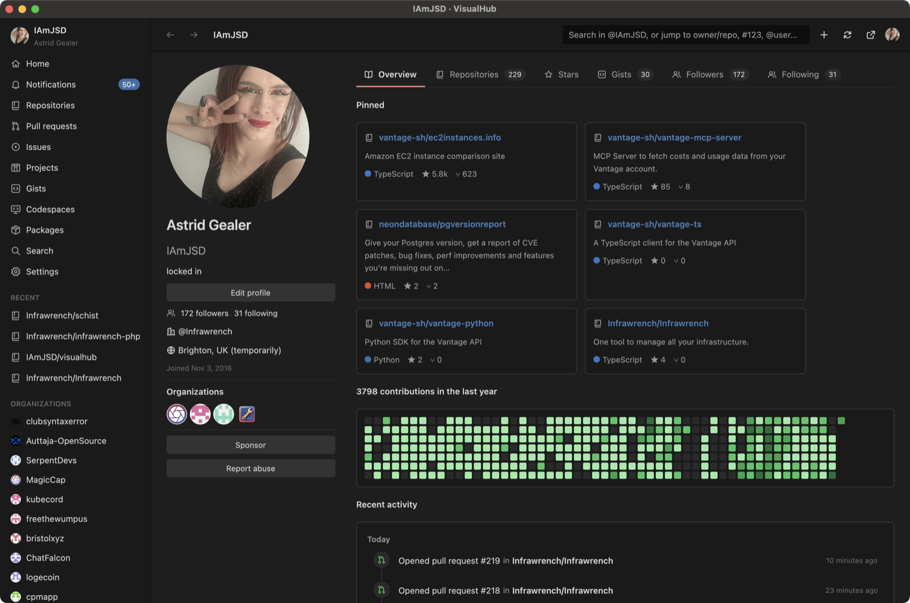Screen dimensions: 910x603
Task: Click the refresh icon in the toolbar
Action: tap(847, 35)
